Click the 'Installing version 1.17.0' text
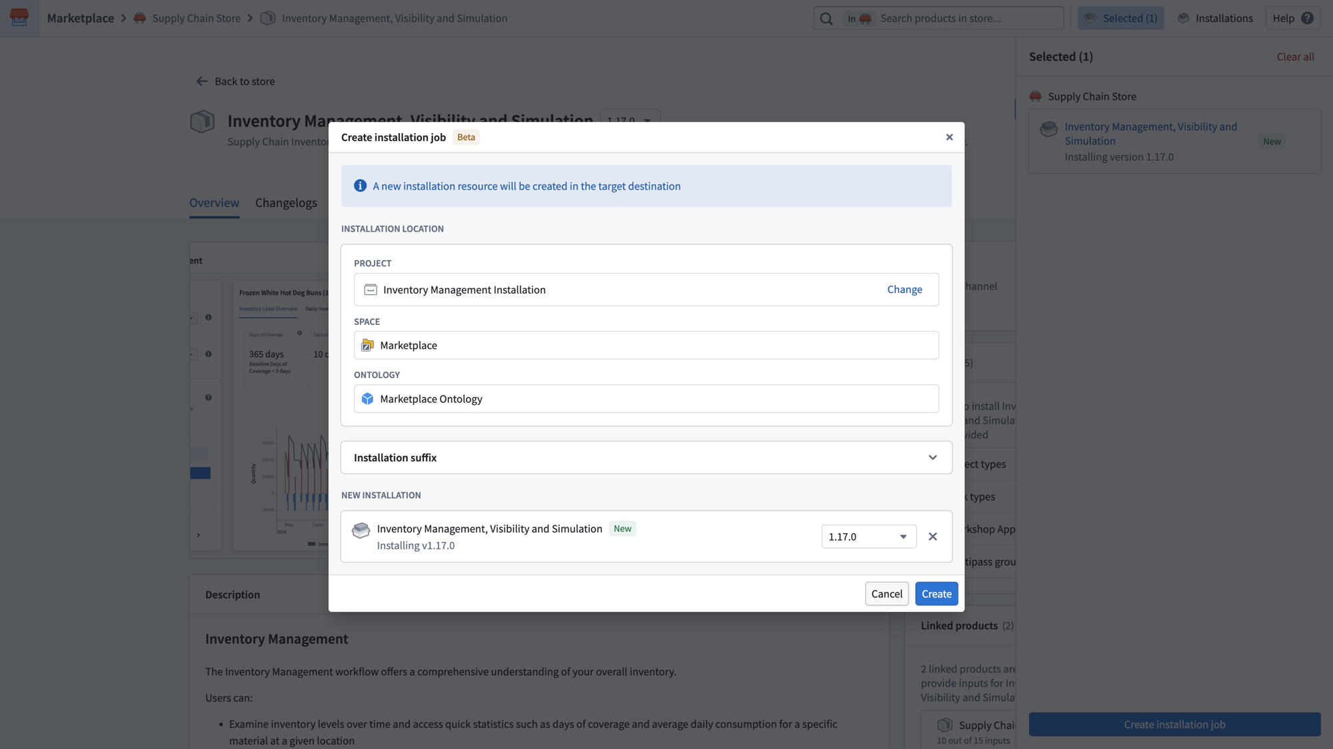1333x749 pixels. tap(1119, 157)
